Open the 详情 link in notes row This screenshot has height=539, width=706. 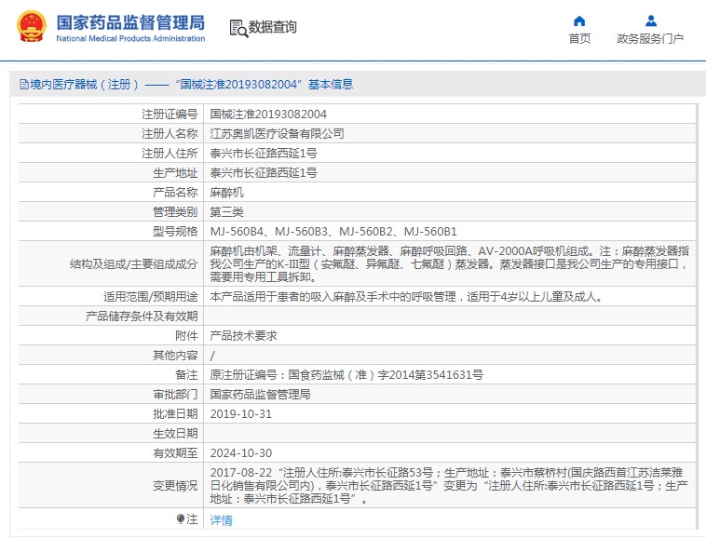tap(221, 520)
